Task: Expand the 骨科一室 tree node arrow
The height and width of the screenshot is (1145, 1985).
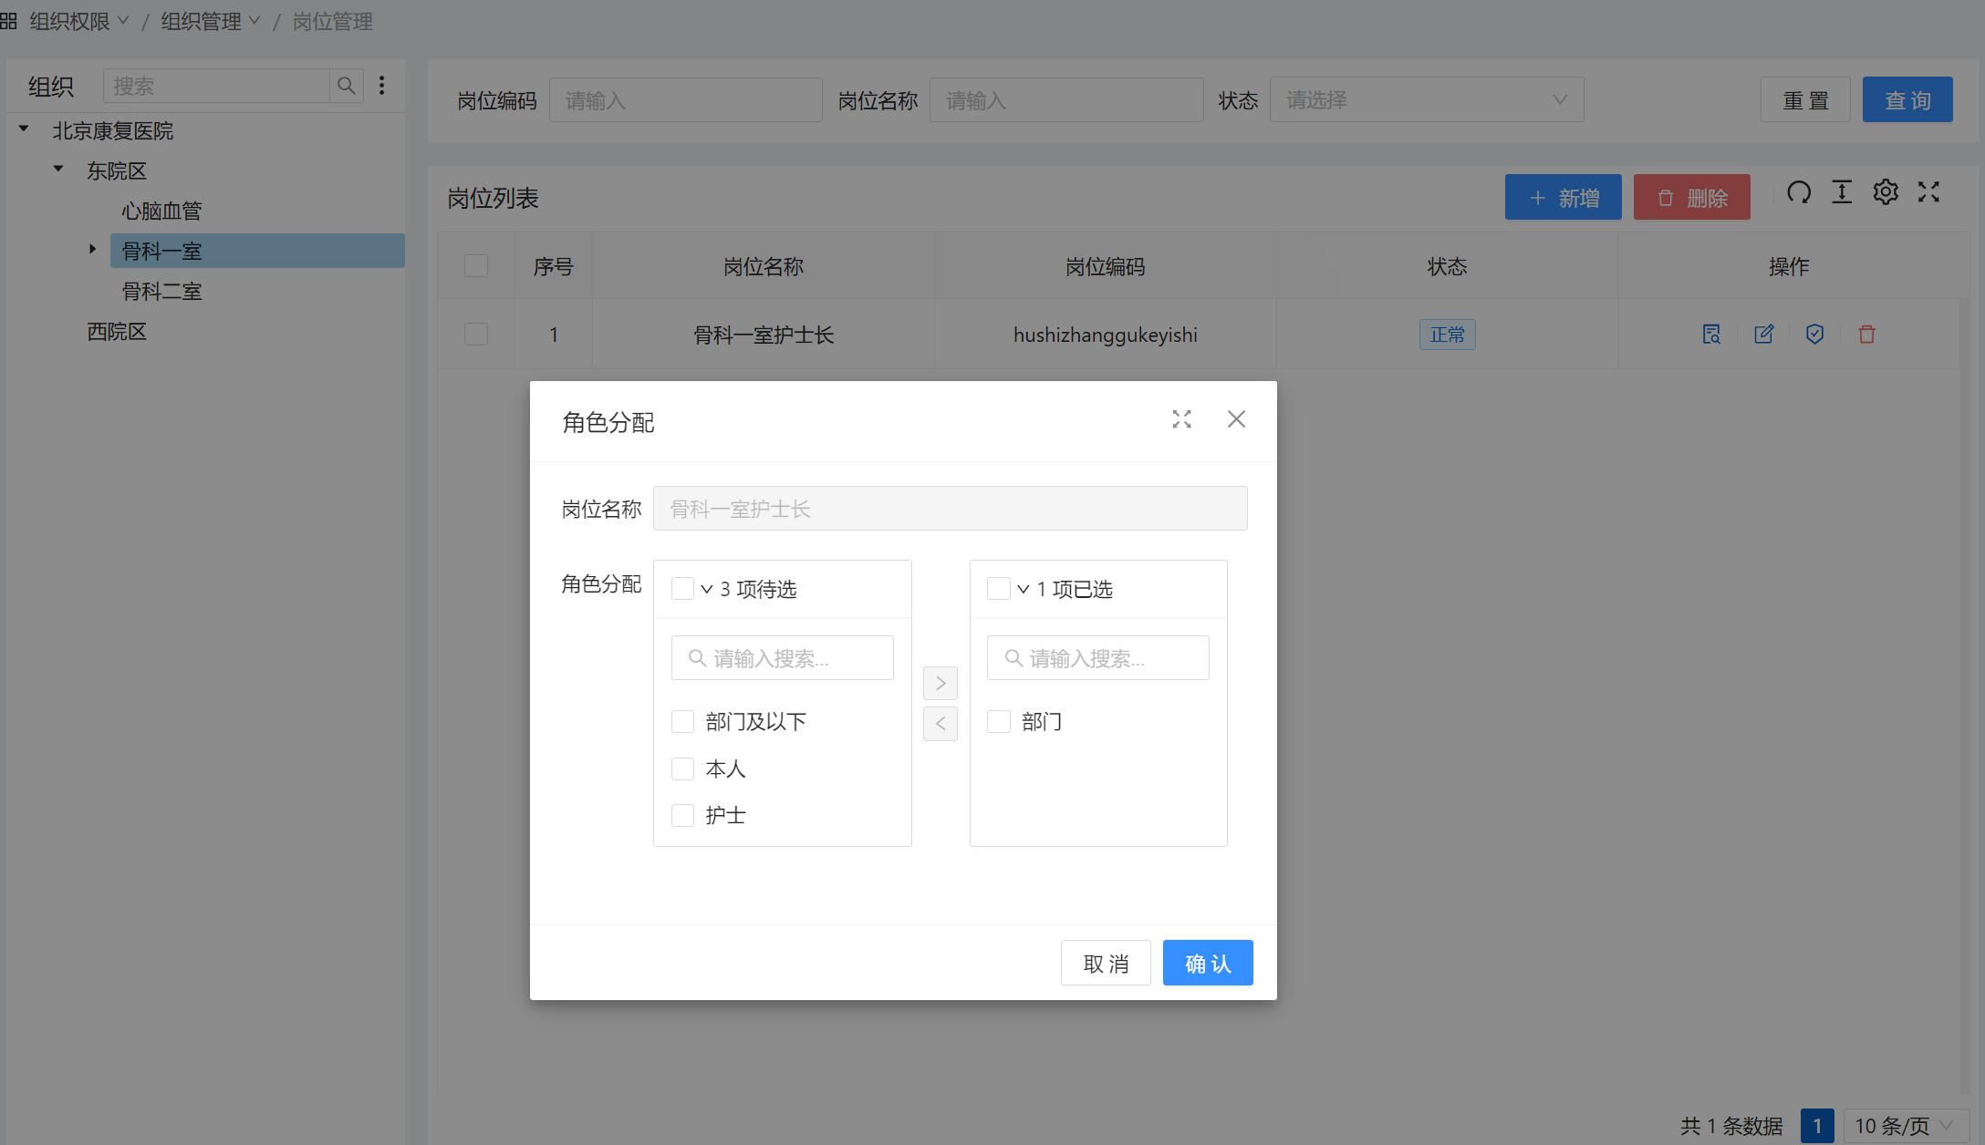Action: (92, 249)
